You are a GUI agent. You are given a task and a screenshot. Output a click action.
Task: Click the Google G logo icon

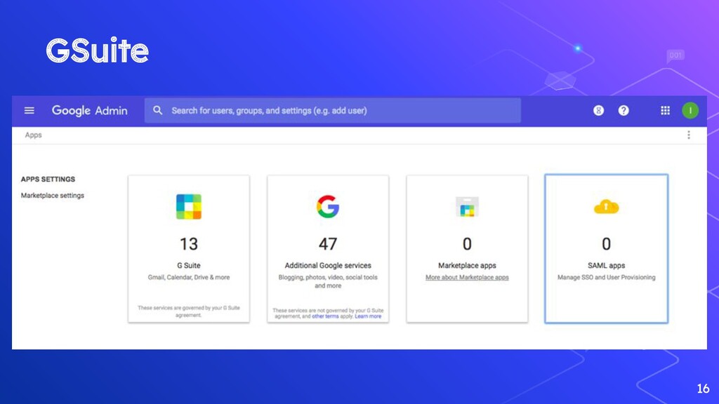pyautogui.click(x=328, y=207)
